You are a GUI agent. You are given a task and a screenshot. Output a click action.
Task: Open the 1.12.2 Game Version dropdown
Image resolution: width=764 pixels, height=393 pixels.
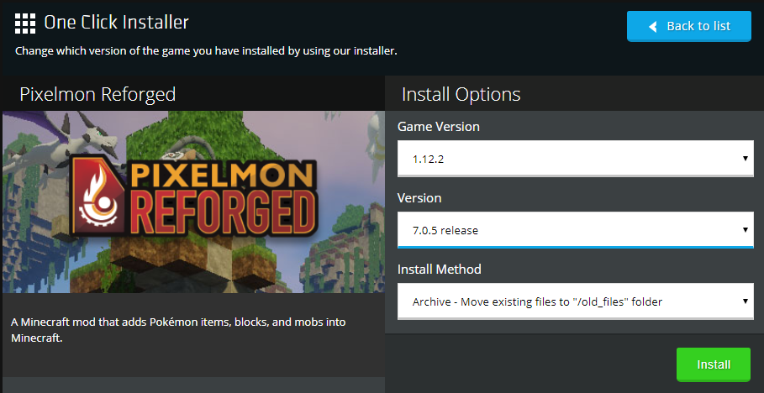coord(576,159)
